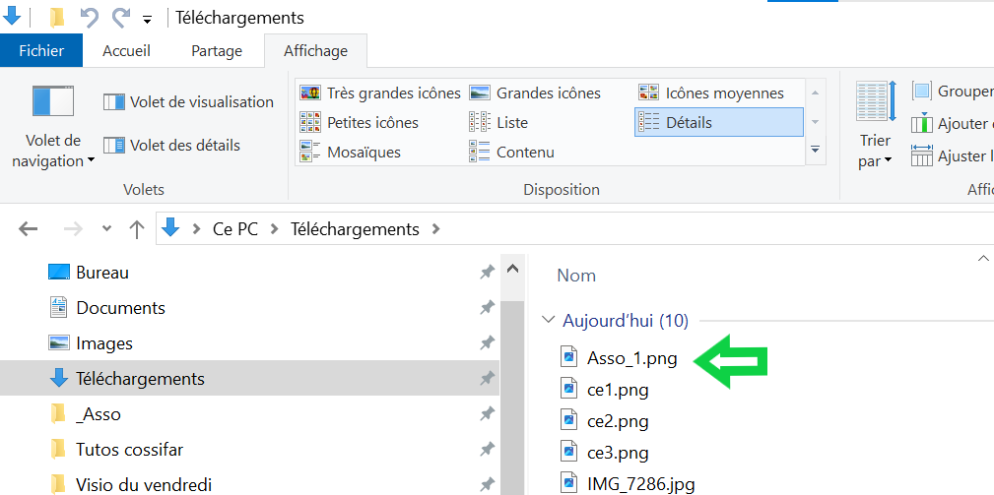Open recent locations dropdown arrow
Screen dimensions: 994x495
106,229
